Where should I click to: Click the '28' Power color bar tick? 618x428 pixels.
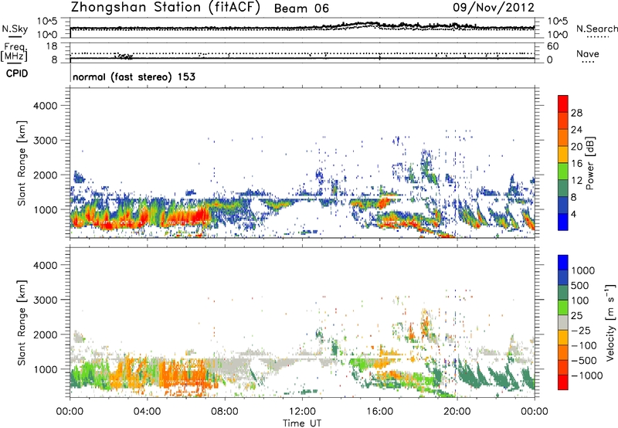pyautogui.click(x=576, y=113)
